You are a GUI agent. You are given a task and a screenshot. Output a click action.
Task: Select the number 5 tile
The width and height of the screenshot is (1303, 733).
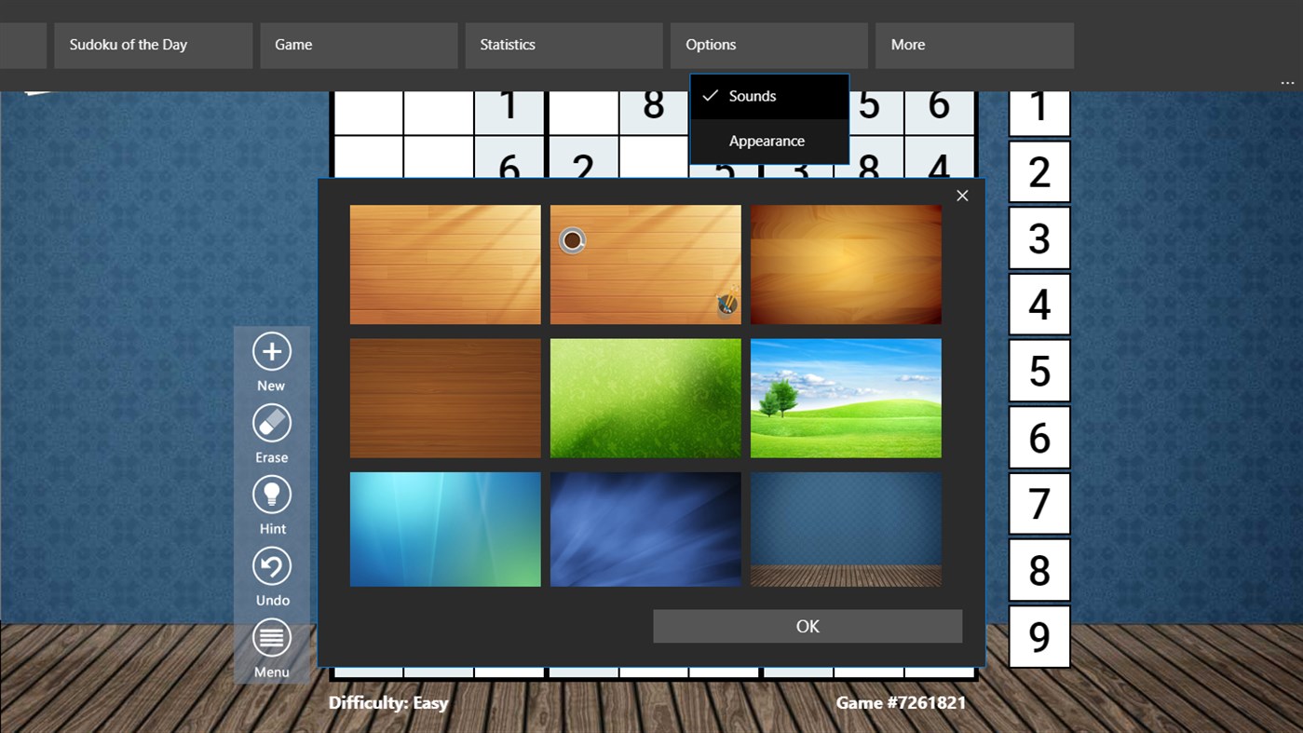point(1038,370)
